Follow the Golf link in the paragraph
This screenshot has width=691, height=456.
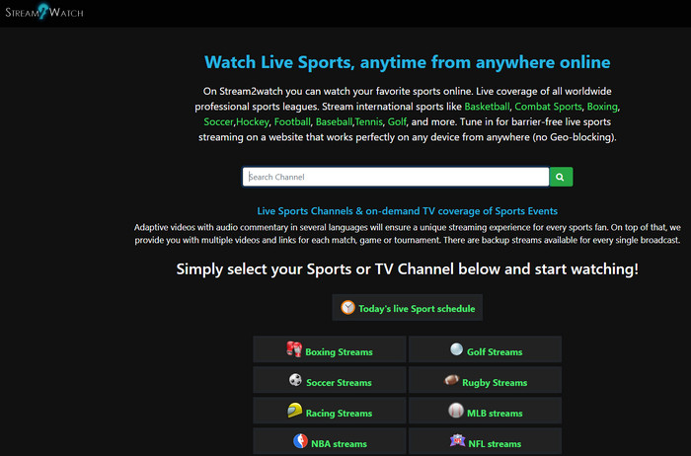coord(397,121)
